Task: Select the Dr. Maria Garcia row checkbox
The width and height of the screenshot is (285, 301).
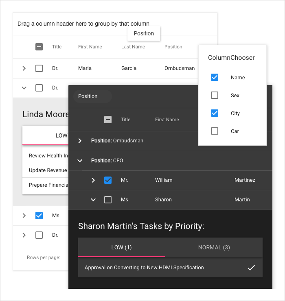Action: pyautogui.click(x=39, y=68)
